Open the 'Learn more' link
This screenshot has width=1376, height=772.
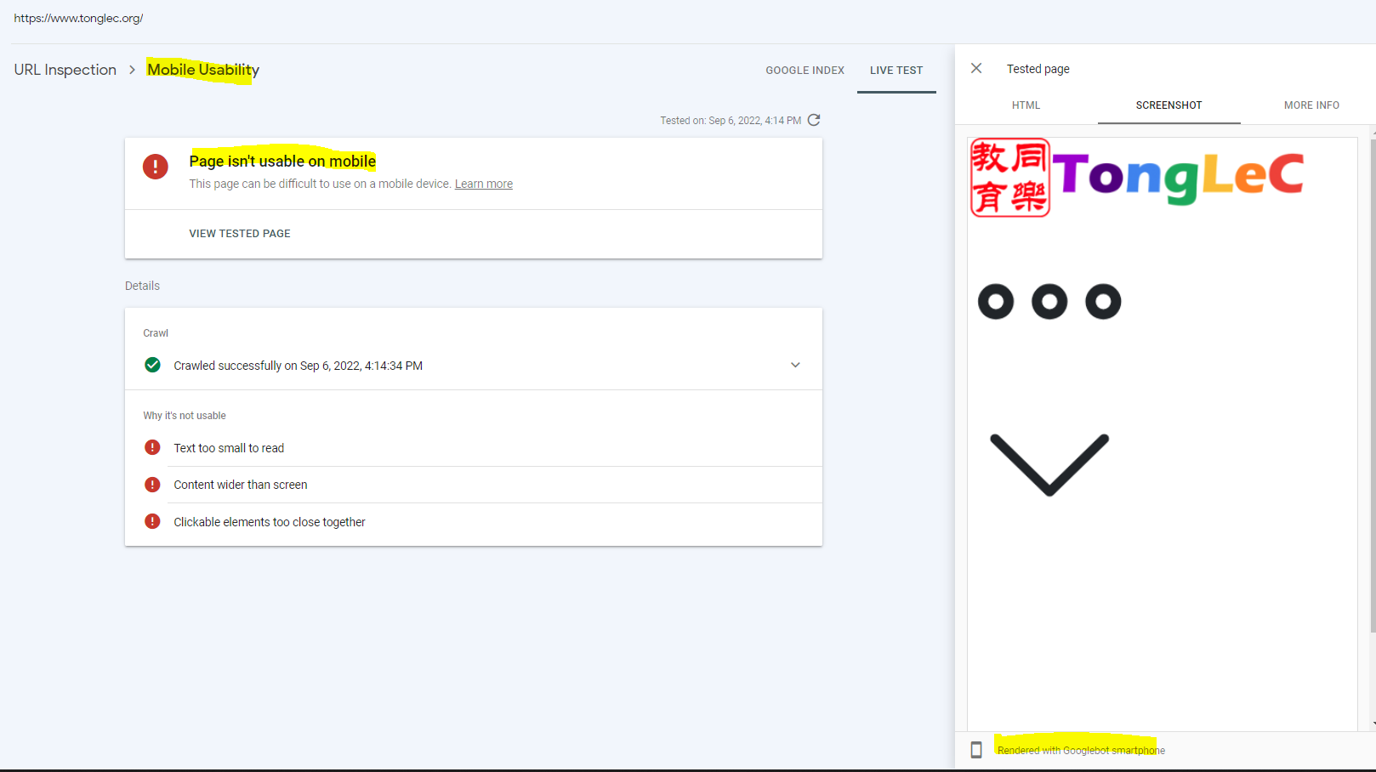(483, 183)
